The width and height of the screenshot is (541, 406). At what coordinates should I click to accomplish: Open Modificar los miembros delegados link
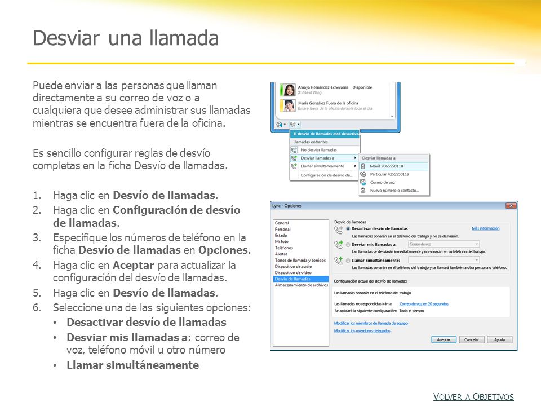362,331
